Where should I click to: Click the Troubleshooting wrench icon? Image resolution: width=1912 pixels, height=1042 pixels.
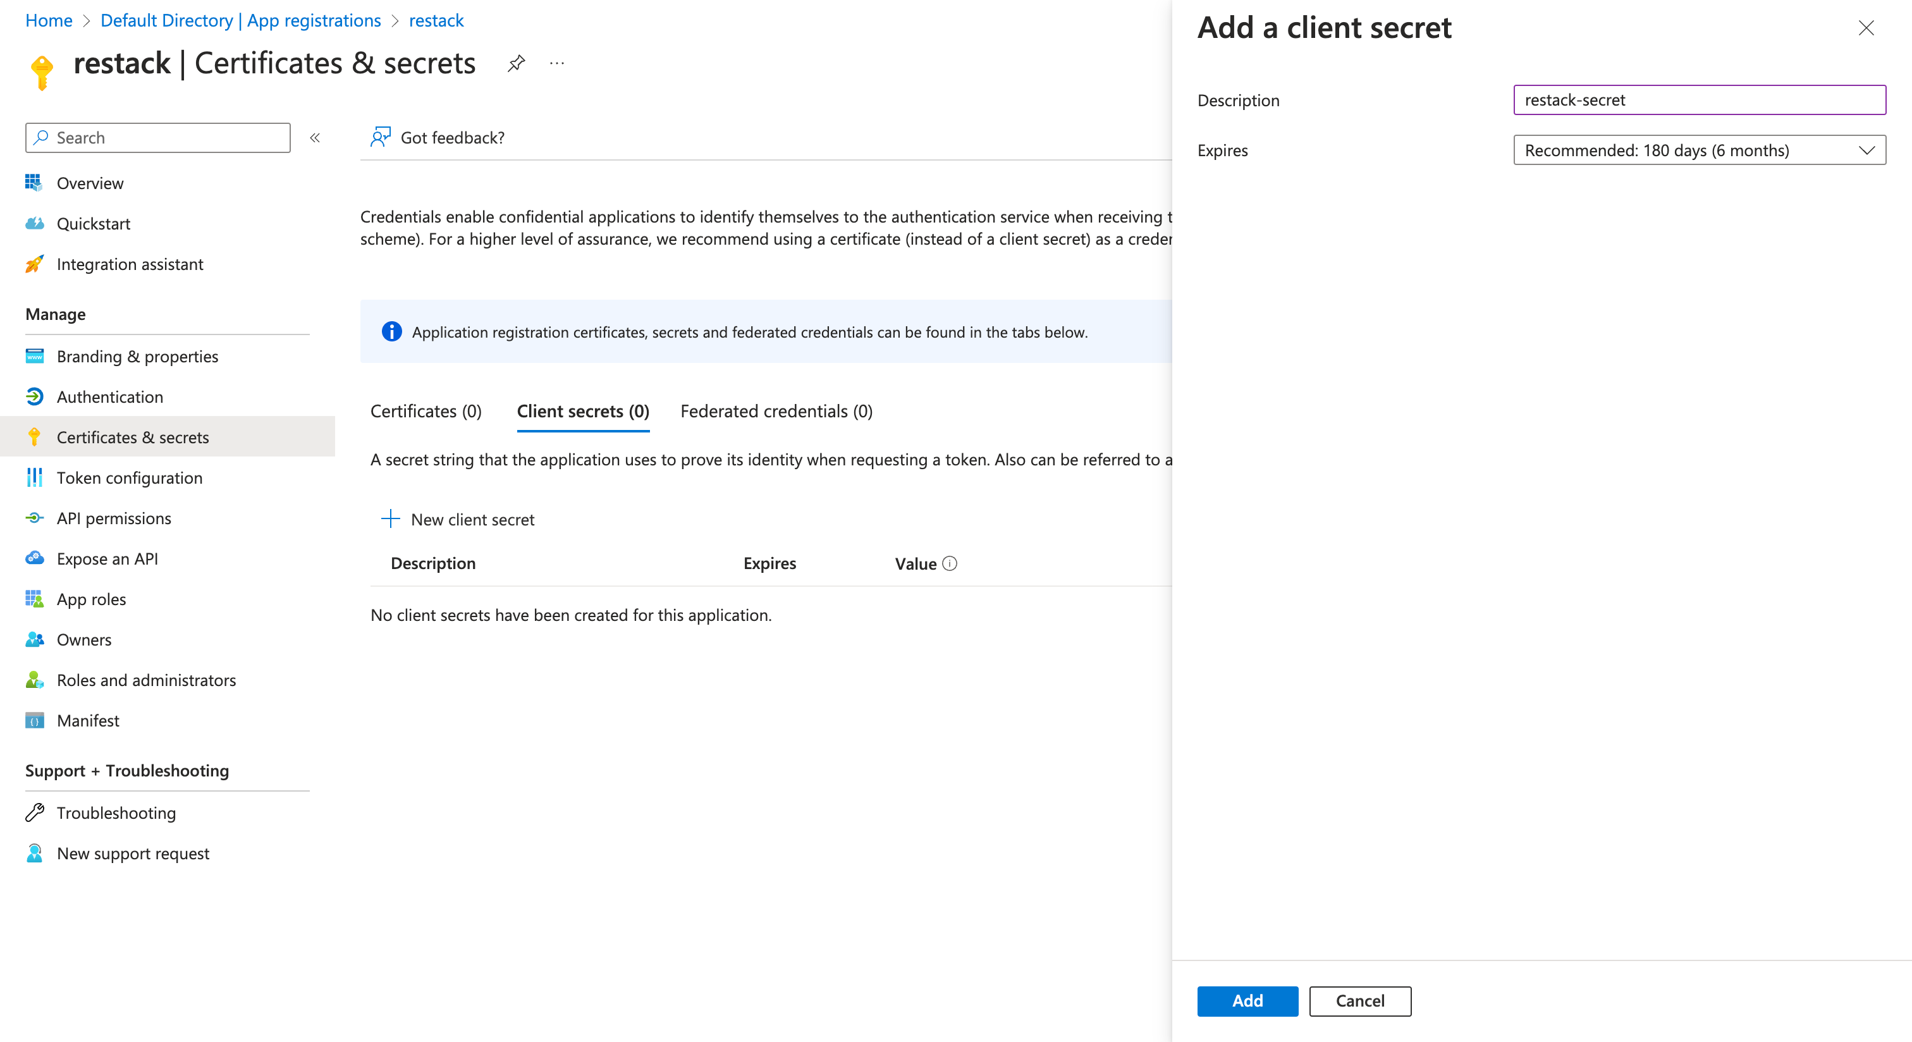pos(34,812)
